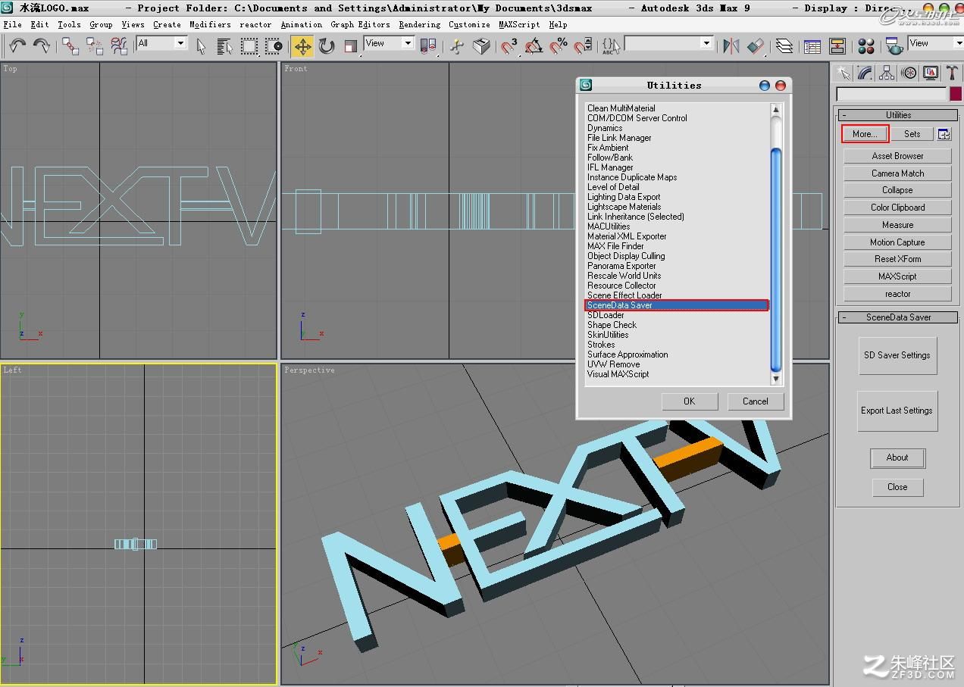Activate the Select and Move tool
Screen dimensions: 964x687
coord(302,46)
